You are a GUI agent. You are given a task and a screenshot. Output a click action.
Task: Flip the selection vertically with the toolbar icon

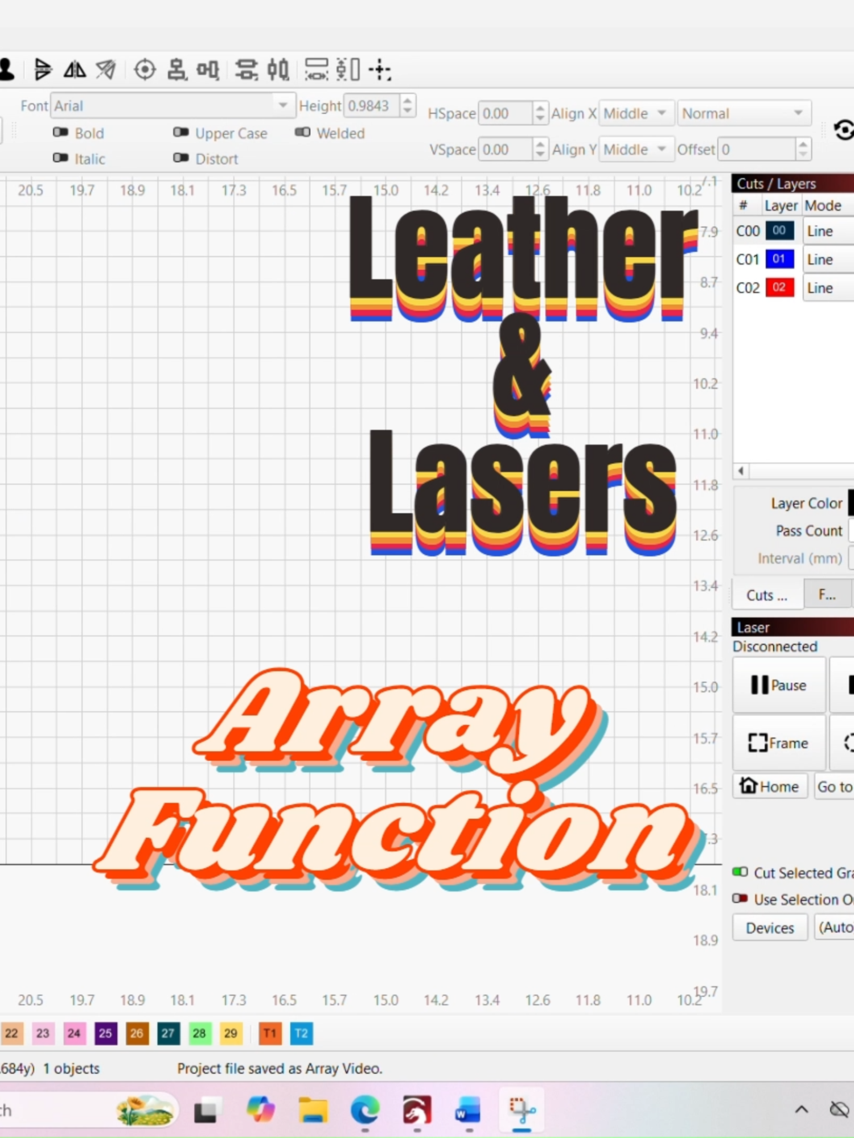click(43, 69)
